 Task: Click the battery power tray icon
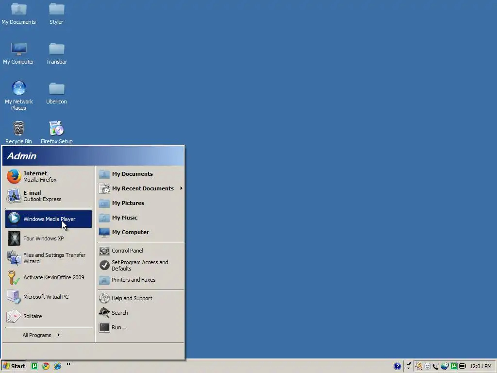tap(463, 366)
